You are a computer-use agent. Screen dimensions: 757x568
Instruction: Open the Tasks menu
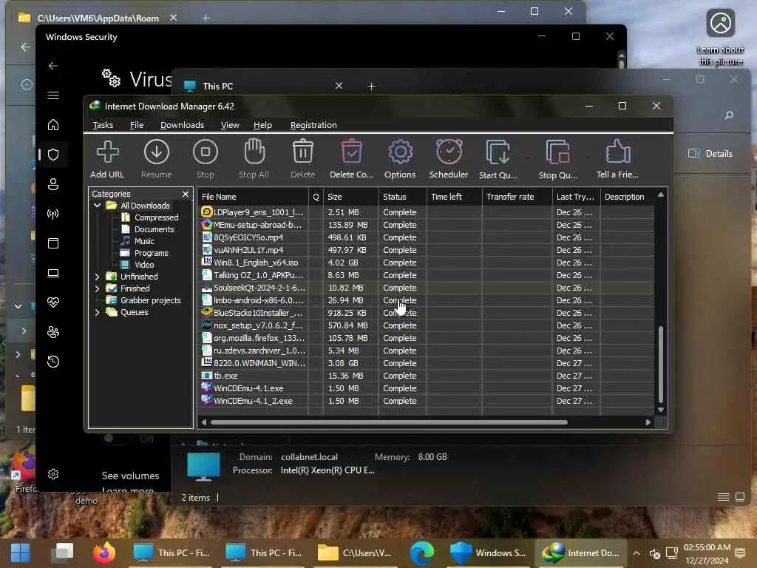(103, 125)
